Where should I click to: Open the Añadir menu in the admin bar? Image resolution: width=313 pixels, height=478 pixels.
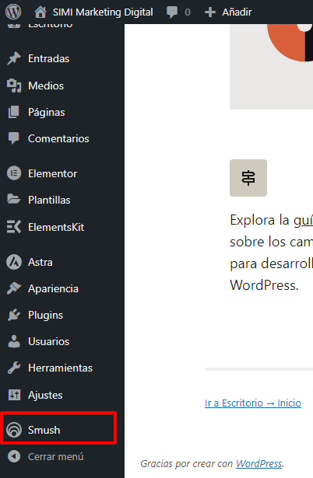click(x=237, y=12)
